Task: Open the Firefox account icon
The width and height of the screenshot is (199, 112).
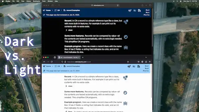Action: (x=142, y=62)
